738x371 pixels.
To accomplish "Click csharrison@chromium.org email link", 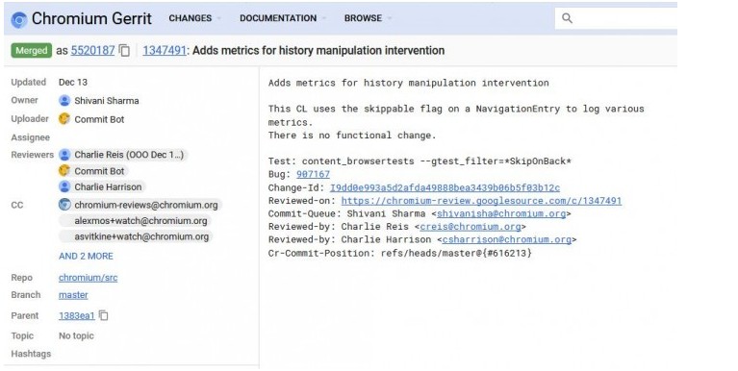I will 507,239.
